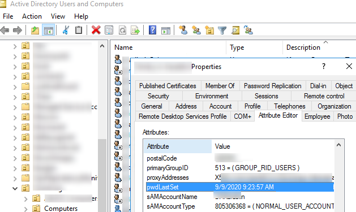Screen dimensions: 356x212
Task: Click the attribute list scroll-up arrow
Action: tap(339, 145)
